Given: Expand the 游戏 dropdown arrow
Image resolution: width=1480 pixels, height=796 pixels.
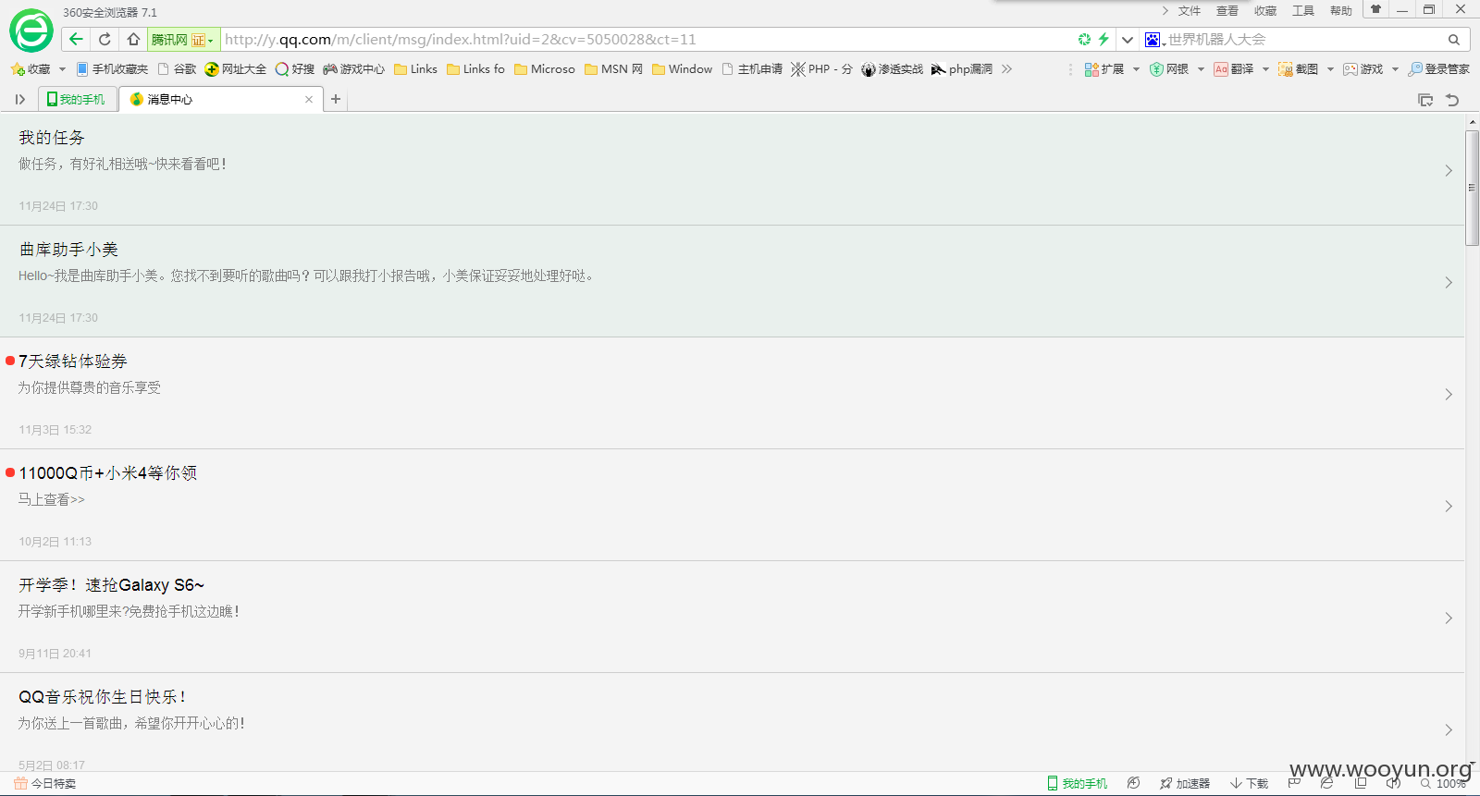Looking at the screenshot, I should [x=1395, y=69].
